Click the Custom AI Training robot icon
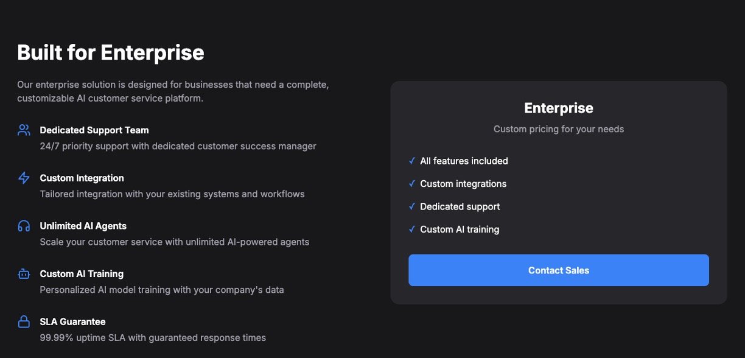The width and height of the screenshot is (745, 358). (x=24, y=274)
